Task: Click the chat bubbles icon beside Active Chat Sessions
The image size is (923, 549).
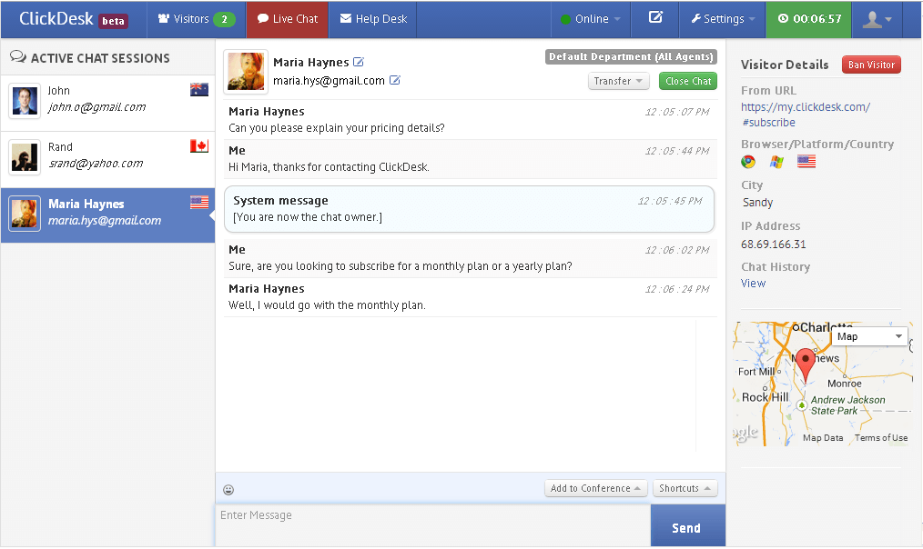Action: pyautogui.click(x=18, y=57)
